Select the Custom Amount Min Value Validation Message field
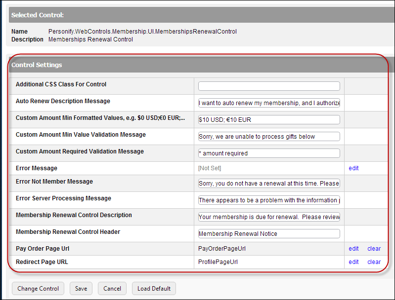 point(269,136)
